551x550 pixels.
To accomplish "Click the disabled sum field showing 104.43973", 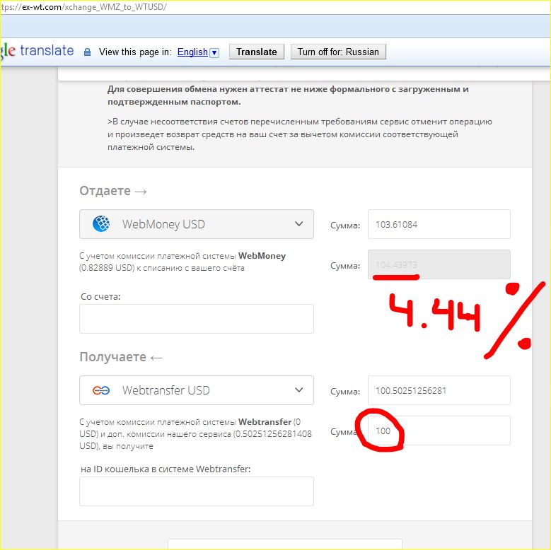I will click(439, 264).
